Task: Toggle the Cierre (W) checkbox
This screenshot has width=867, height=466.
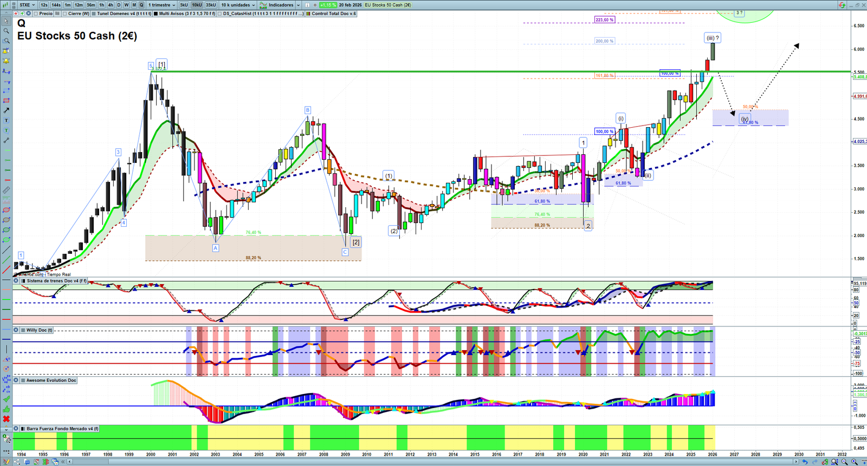Action: (x=65, y=14)
